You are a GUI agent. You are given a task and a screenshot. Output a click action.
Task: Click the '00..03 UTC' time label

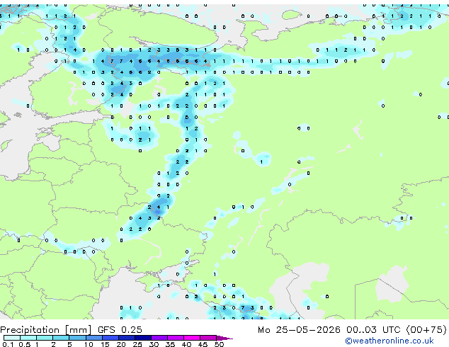pyautogui.click(x=373, y=330)
